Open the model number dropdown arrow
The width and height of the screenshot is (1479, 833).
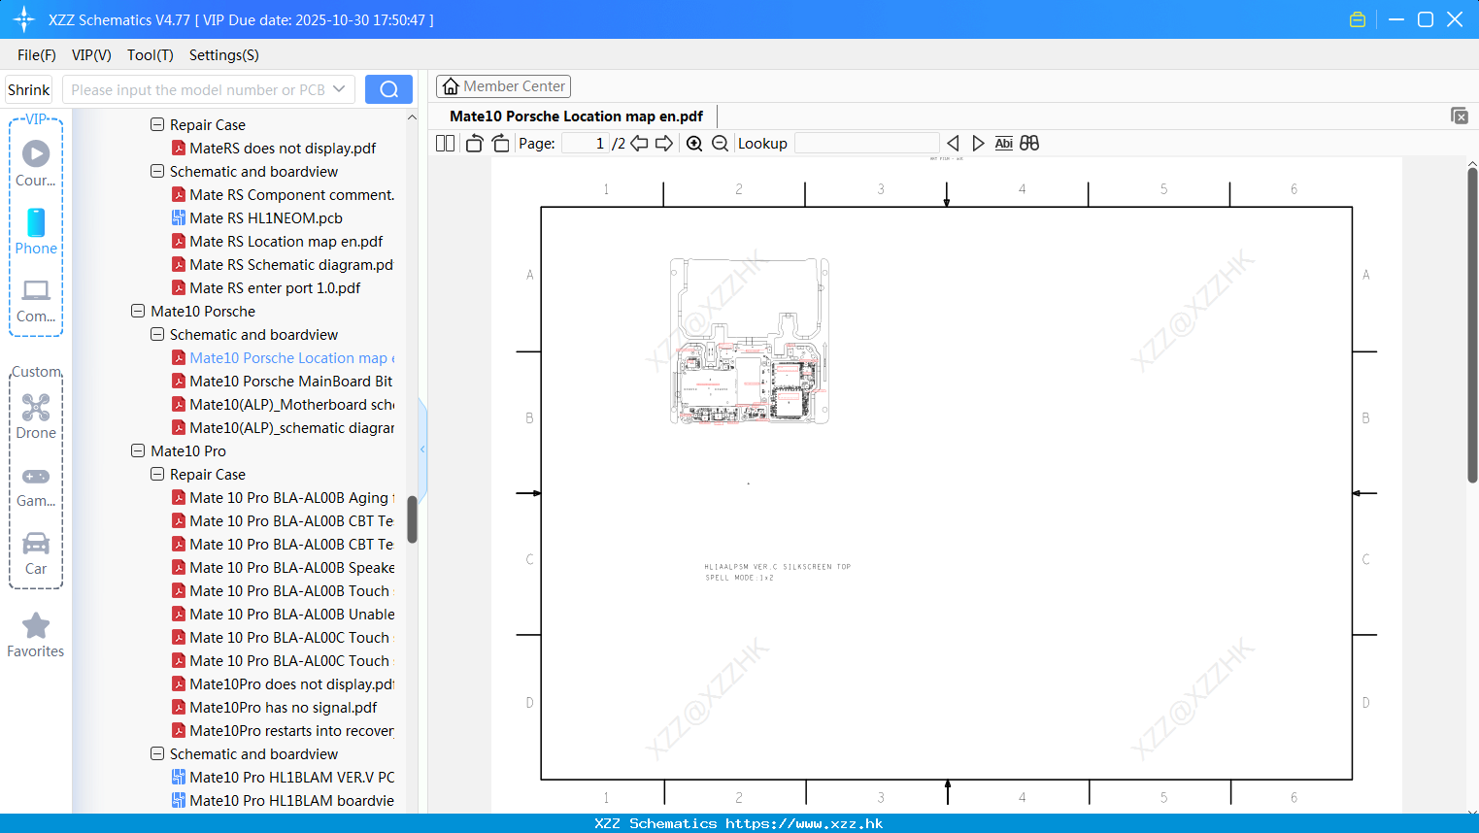(x=339, y=89)
